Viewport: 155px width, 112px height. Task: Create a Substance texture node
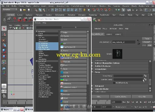pyautogui.click(x=73, y=83)
